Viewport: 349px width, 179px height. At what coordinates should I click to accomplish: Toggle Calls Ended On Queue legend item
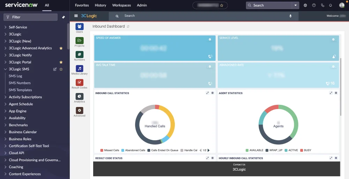pyautogui.click(x=163, y=150)
